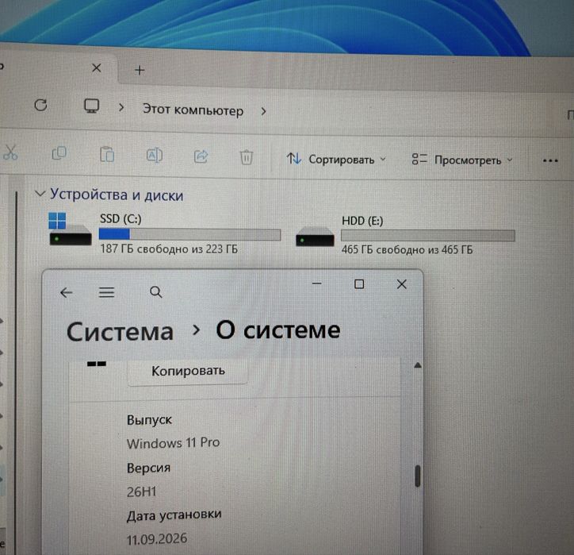Click text 187 ГБ свободно из 223 ГБ
This screenshot has height=555, width=574.
click(169, 249)
